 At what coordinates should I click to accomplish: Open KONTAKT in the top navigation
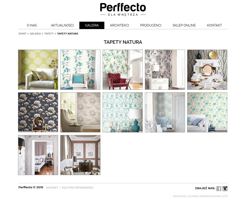pos(214,25)
